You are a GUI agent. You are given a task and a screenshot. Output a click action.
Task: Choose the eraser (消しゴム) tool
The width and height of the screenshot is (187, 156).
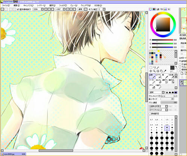pos(159,81)
